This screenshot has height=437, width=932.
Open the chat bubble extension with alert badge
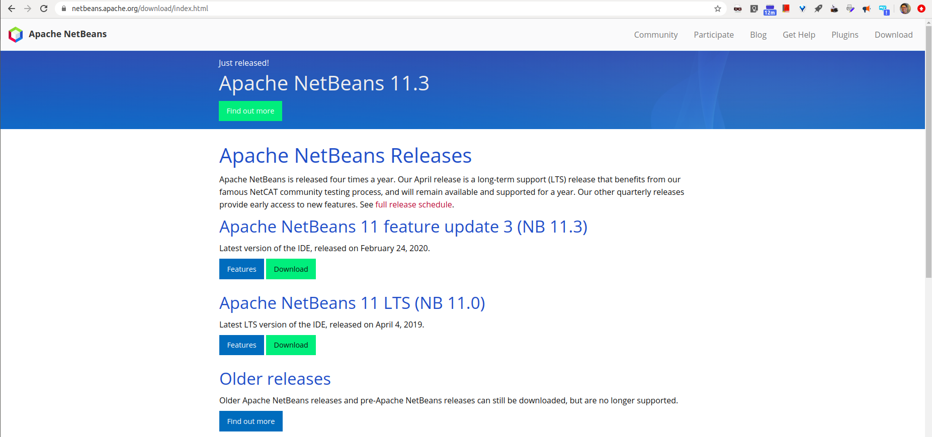[x=884, y=10]
